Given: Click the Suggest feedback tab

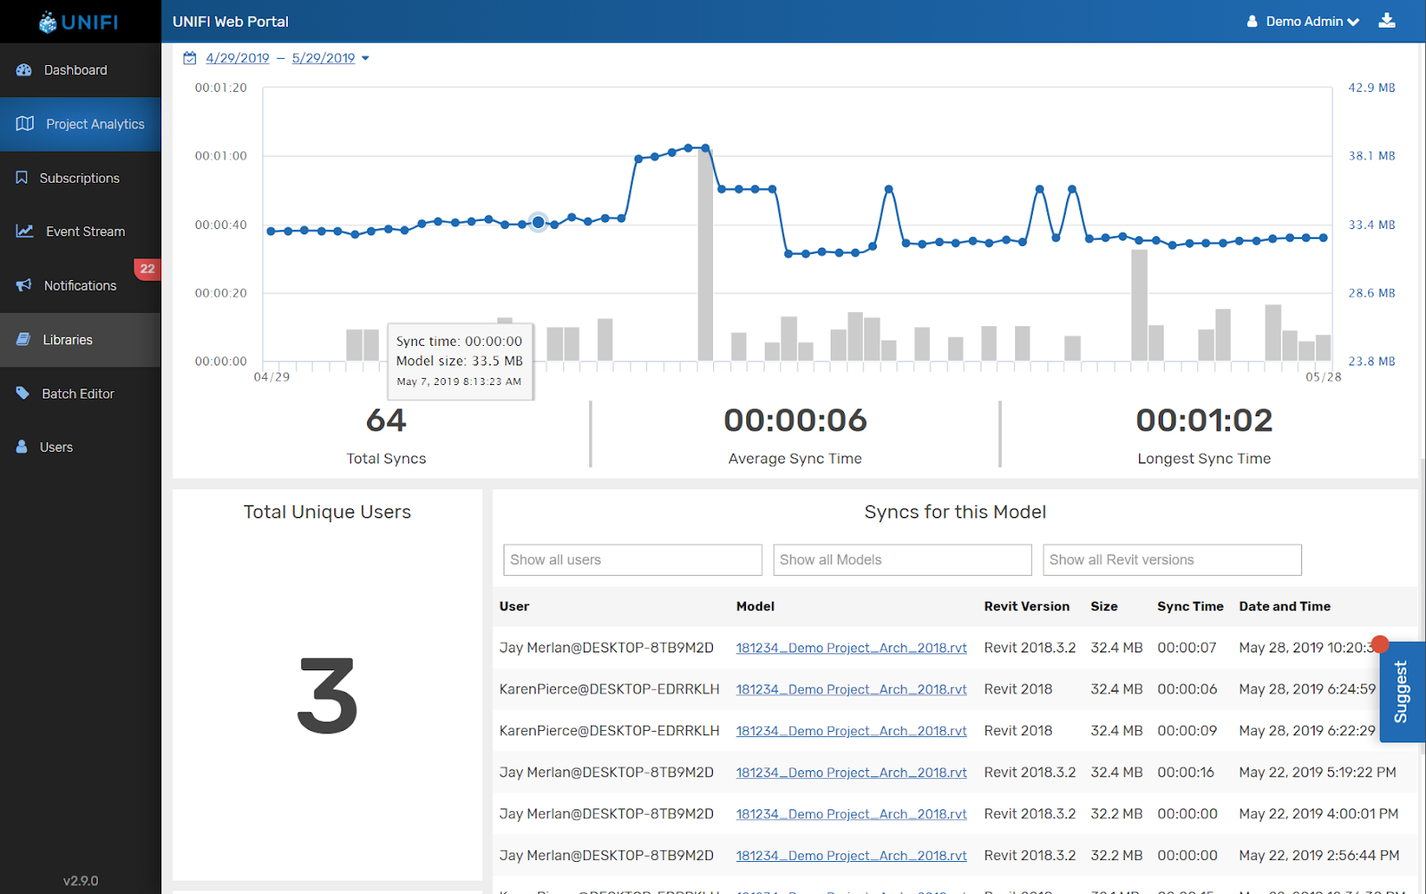Looking at the screenshot, I should click(1402, 692).
